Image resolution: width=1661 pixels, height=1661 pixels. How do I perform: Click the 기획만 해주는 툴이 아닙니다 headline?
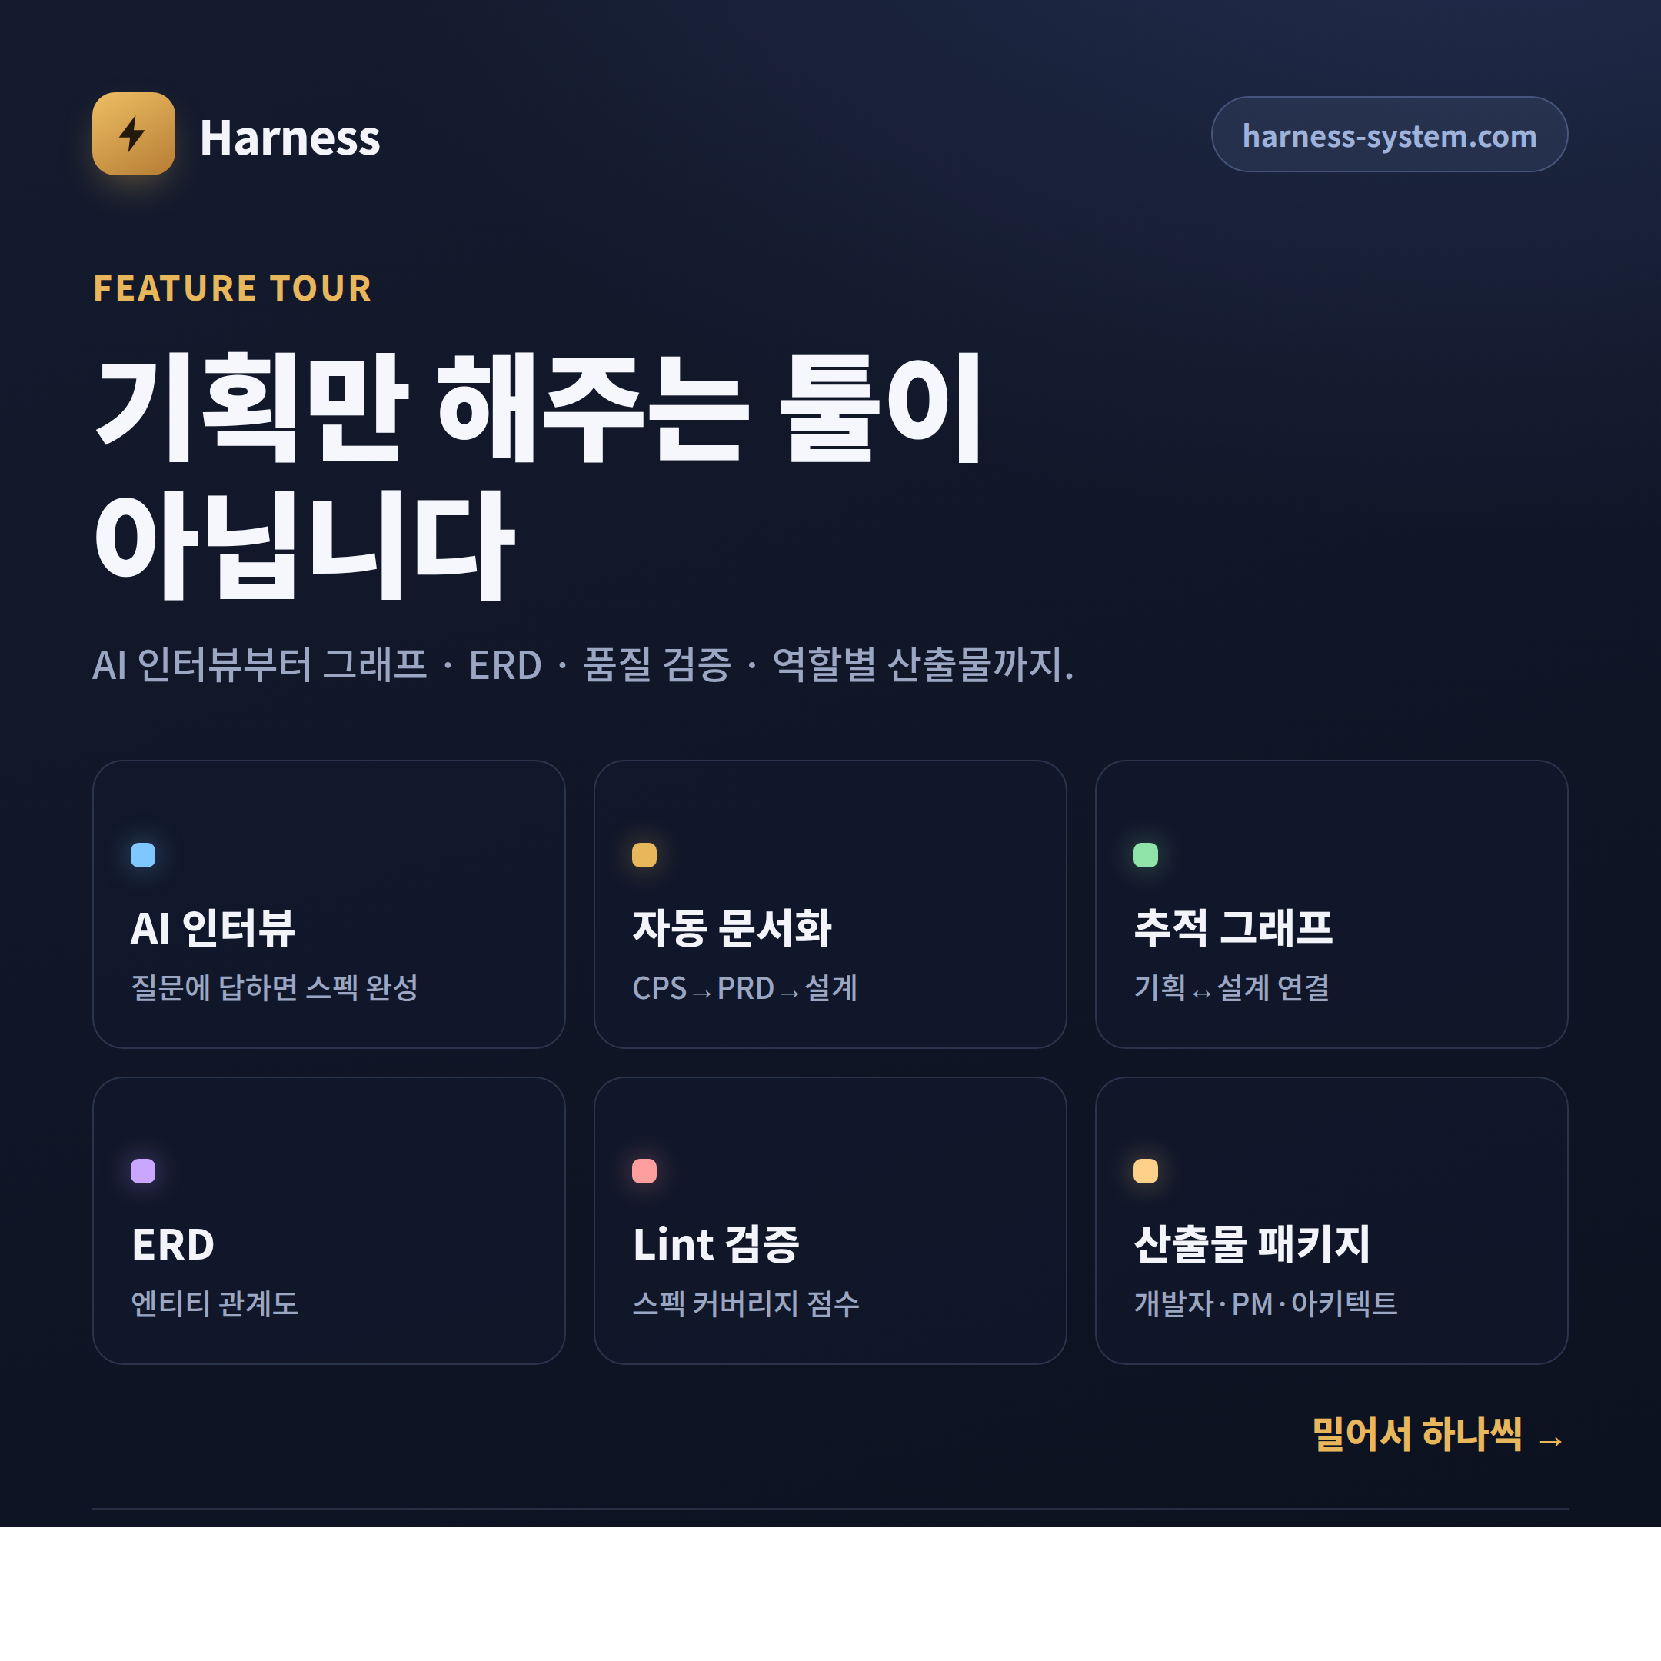pos(538,475)
